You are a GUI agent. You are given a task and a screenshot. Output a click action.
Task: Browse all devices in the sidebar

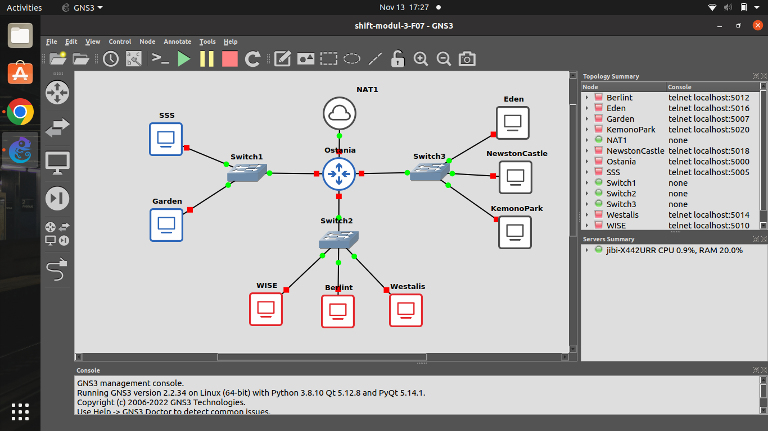pos(57,233)
